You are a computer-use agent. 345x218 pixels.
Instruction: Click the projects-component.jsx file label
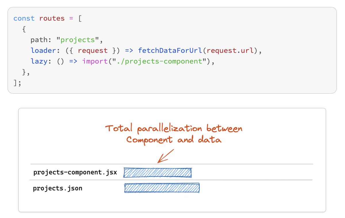click(x=75, y=173)
